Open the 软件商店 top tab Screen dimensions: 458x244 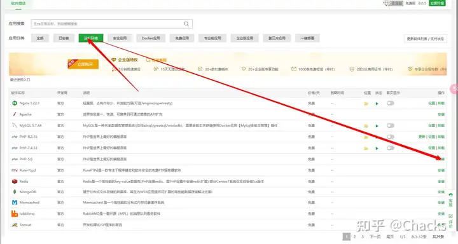(x=18, y=4)
